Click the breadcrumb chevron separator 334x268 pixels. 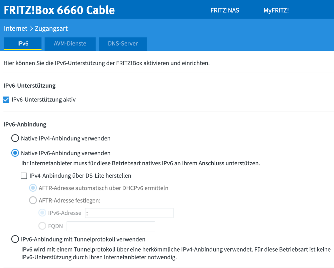pos(31,28)
